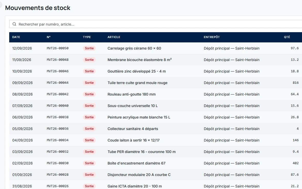
Task: Select movement number MVT26-00040
Action: coord(58,106)
